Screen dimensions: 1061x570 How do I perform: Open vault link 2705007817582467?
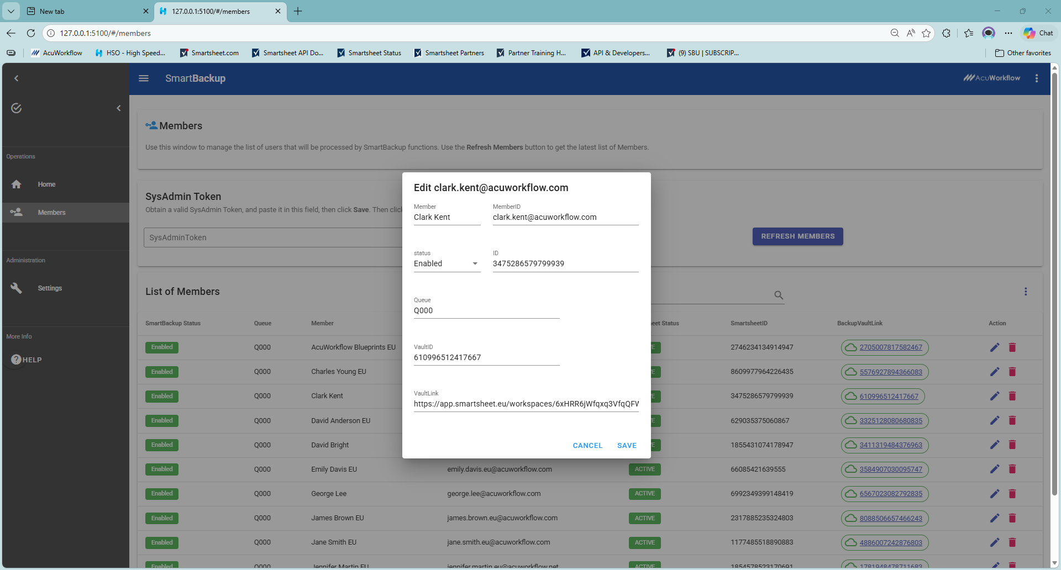[x=890, y=347]
